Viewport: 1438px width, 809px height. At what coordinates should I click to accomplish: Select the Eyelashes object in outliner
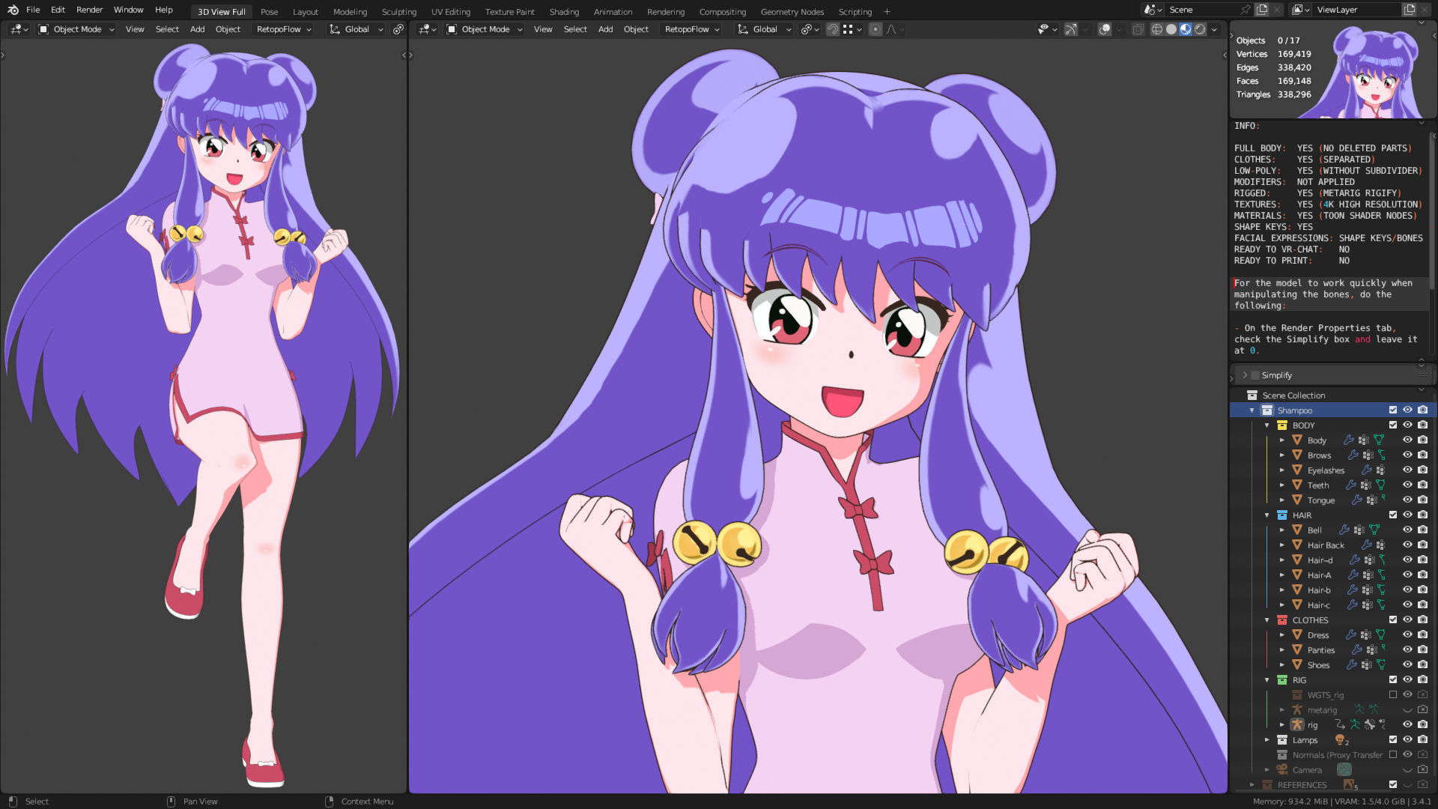1325,470
